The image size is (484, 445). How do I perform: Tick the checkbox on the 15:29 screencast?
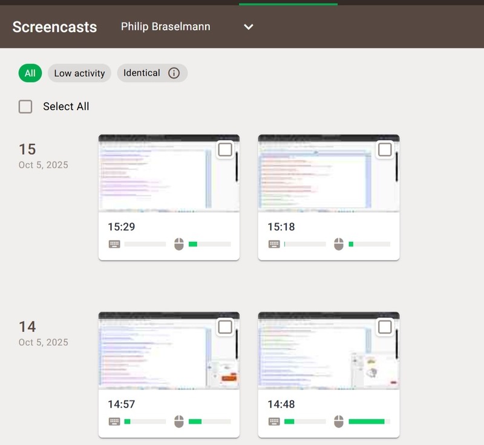pos(225,149)
